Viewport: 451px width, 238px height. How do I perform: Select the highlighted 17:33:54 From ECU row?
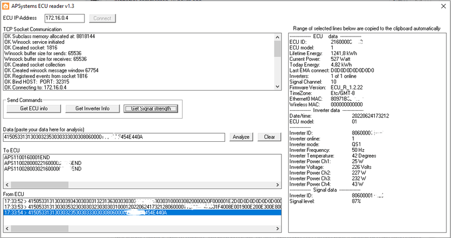[143, 213]
